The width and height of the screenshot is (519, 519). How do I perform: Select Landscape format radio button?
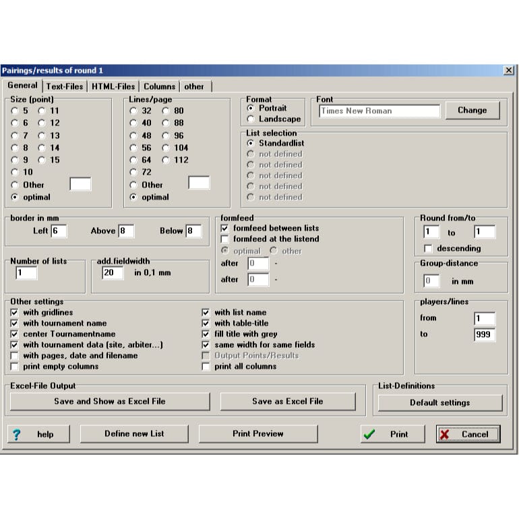[251, 119]
